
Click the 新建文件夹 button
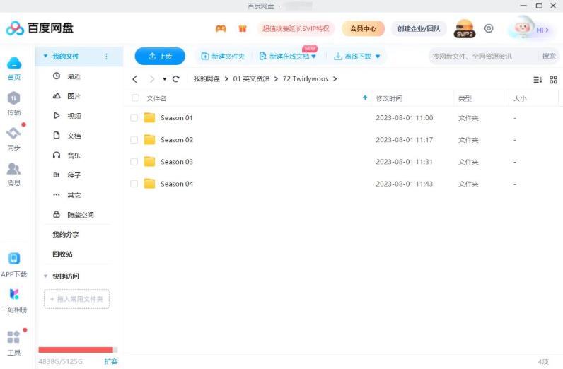223,57
